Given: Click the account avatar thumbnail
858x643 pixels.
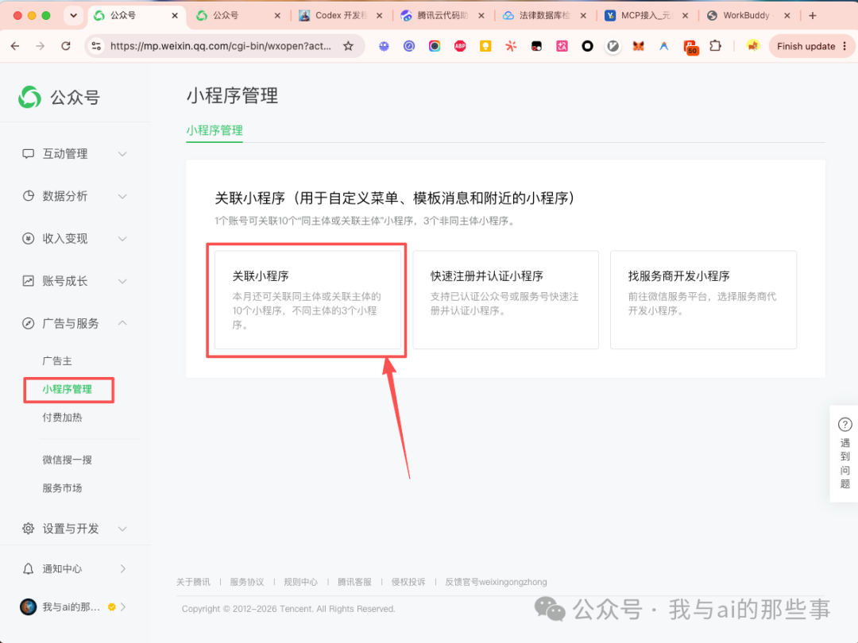Looking at the screenshot, I should click(28, 606).
